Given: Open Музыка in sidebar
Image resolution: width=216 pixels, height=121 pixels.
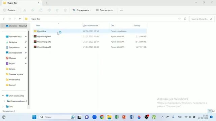Looking at the screenshot, I should tap(11, 58).
